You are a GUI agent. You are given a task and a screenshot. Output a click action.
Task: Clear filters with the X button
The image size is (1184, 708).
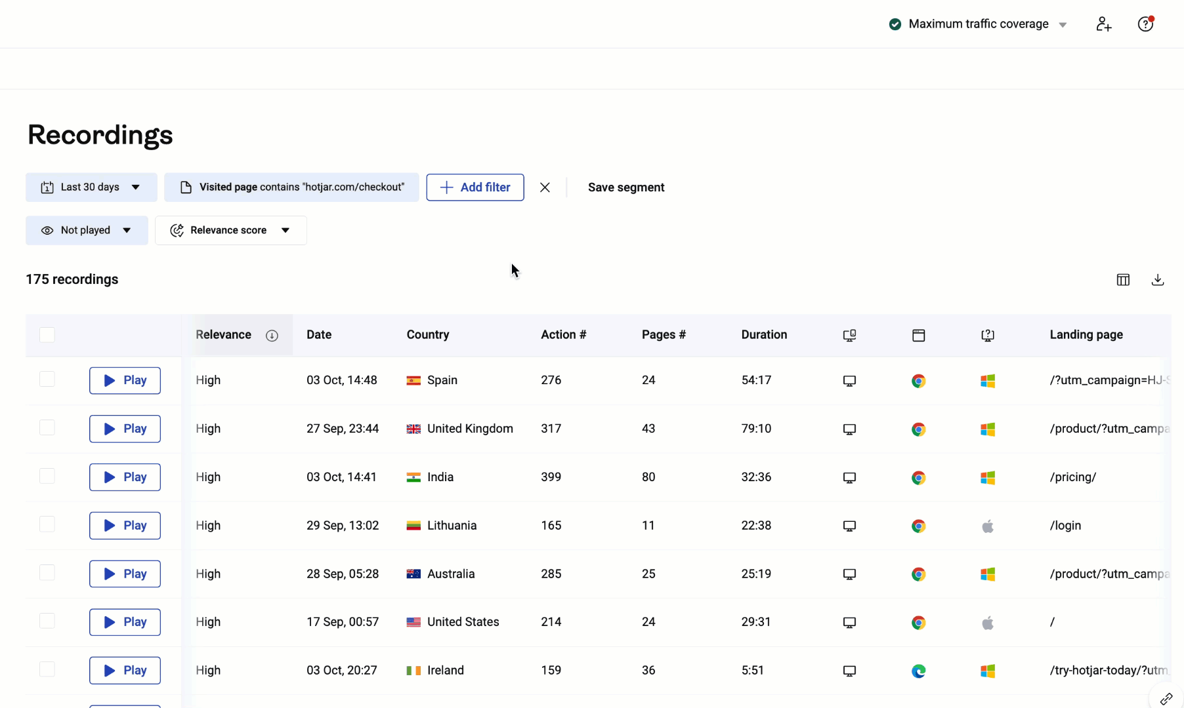point(545,187)
